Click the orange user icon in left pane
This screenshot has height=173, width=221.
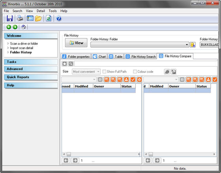click(x=126, y=80)
